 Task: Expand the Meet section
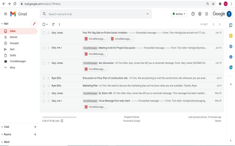2,142
